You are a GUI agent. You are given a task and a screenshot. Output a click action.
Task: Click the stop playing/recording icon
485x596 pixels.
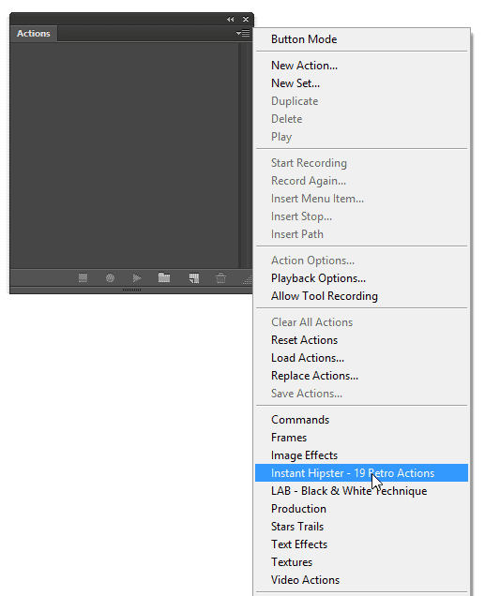pyautogui.click(x=83, y=278)
